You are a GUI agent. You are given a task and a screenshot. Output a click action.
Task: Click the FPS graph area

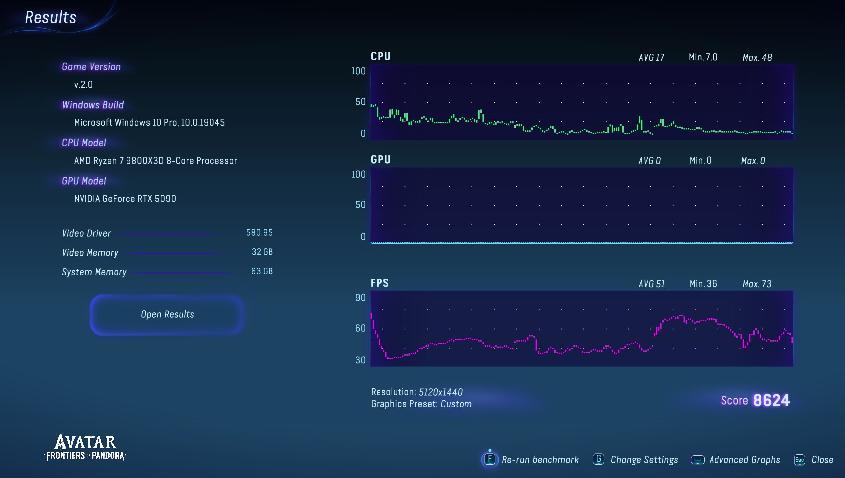pyautogui.click(x=581, y=329)
